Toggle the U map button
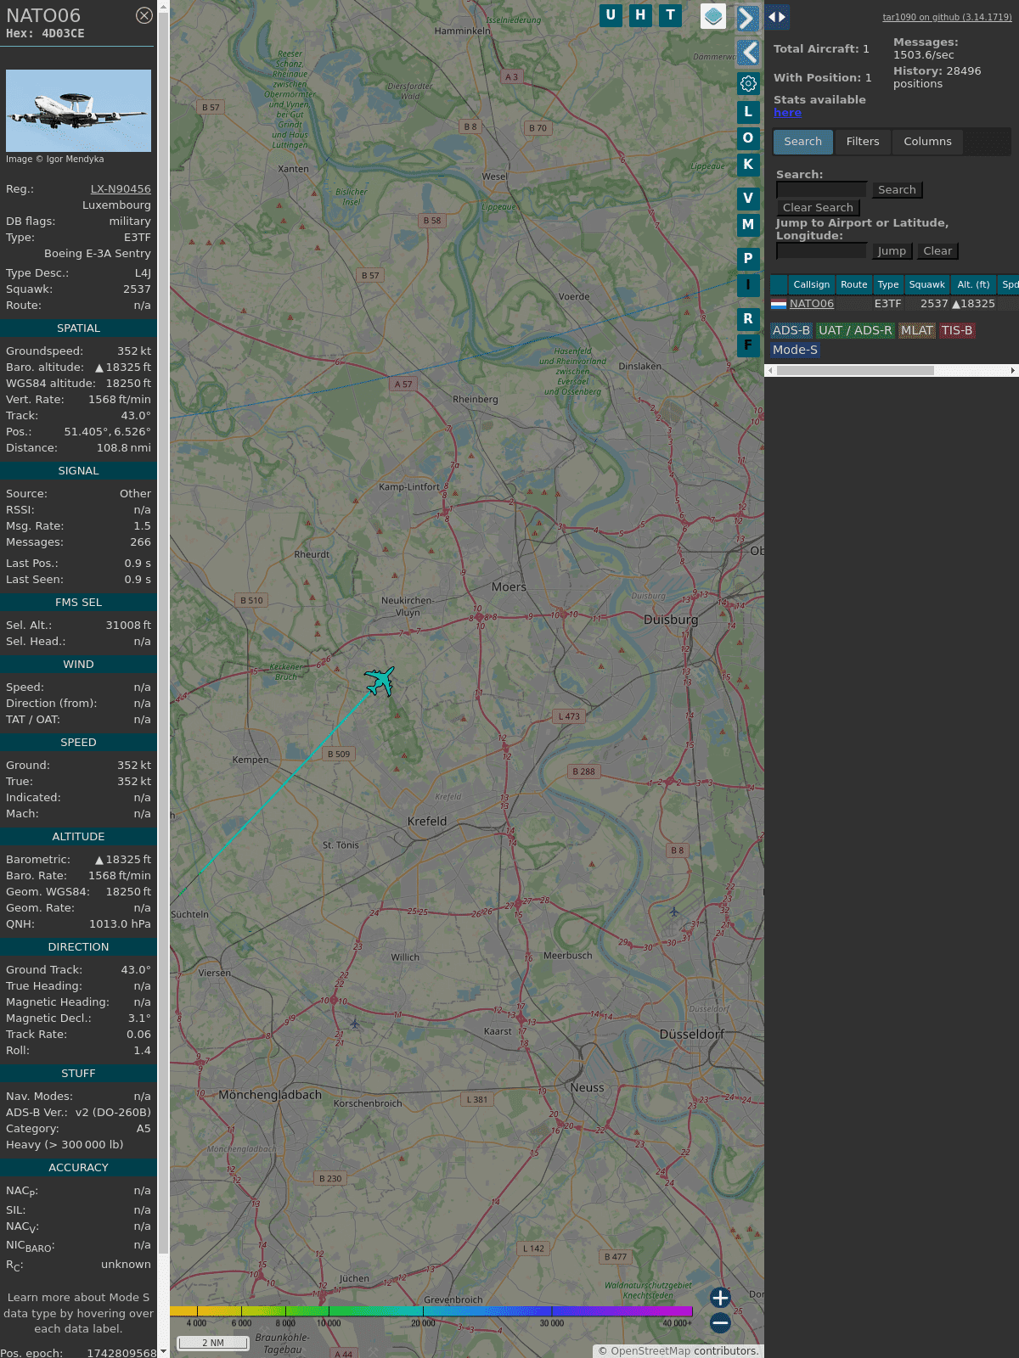 tap(611, 15)
